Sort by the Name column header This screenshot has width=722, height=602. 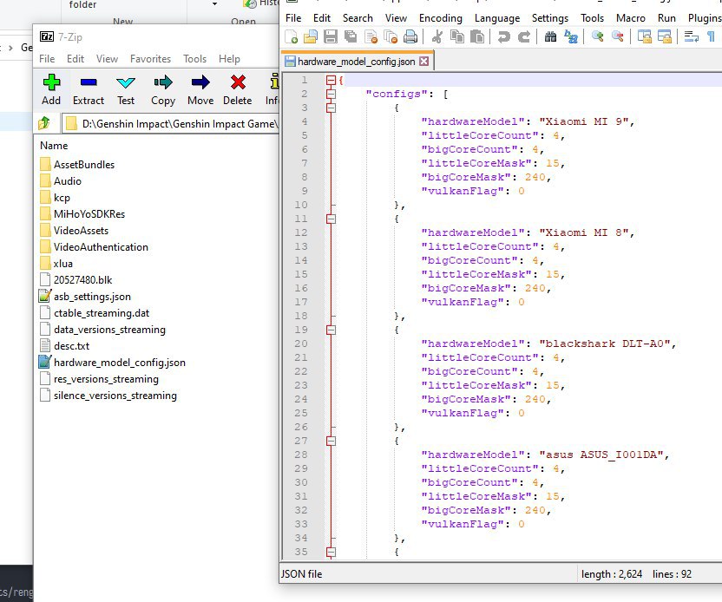coord(54,146)
